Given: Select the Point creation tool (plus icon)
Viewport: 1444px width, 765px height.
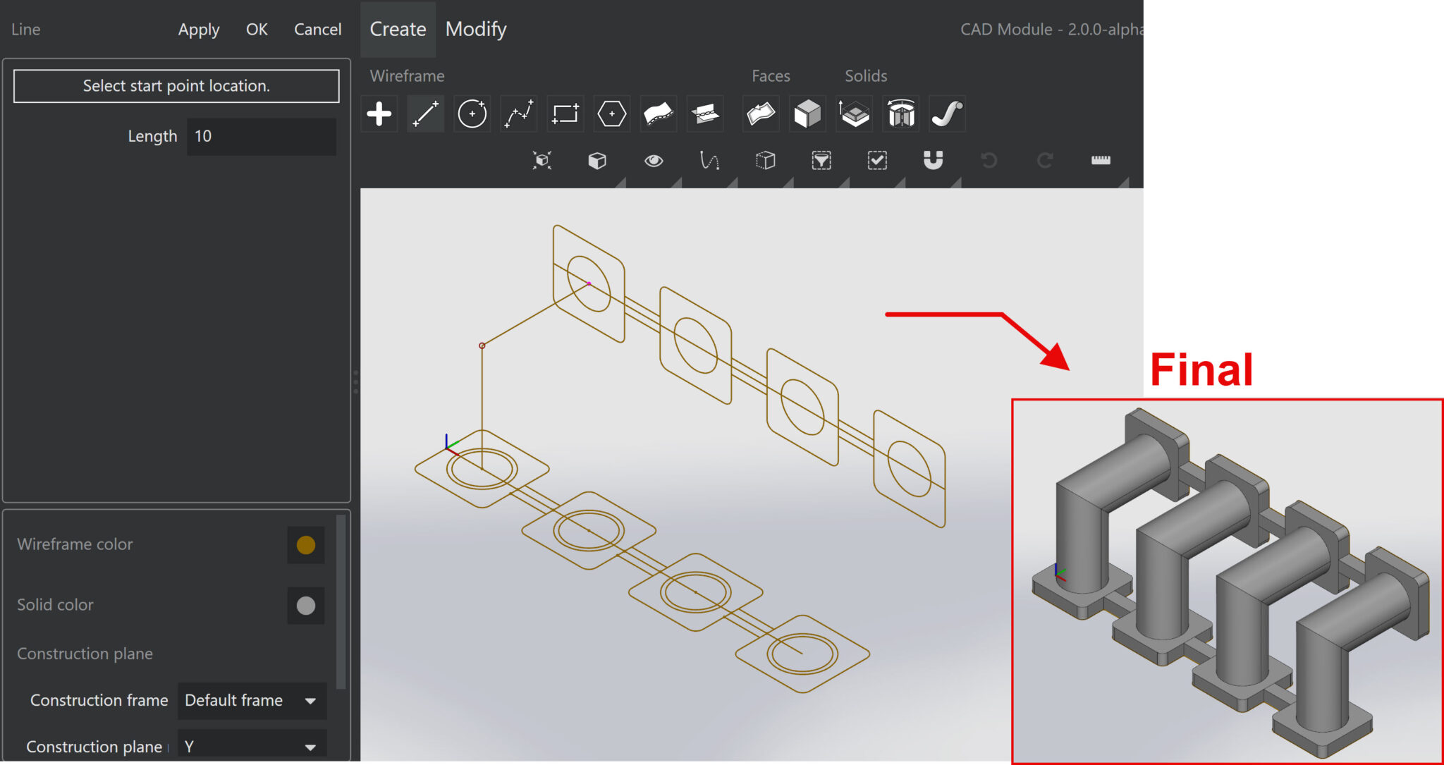Looking at the screenshot, I should 379,114.
